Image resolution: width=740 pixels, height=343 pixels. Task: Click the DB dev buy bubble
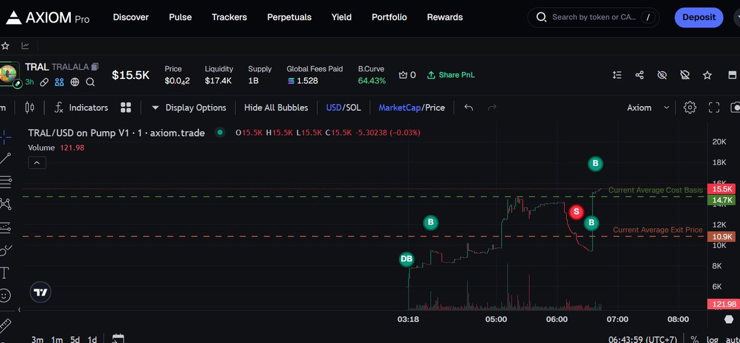coord(406,259)
